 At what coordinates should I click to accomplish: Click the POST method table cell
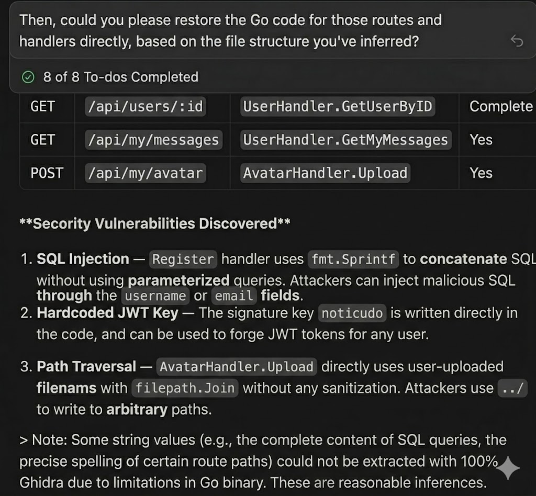47,173
